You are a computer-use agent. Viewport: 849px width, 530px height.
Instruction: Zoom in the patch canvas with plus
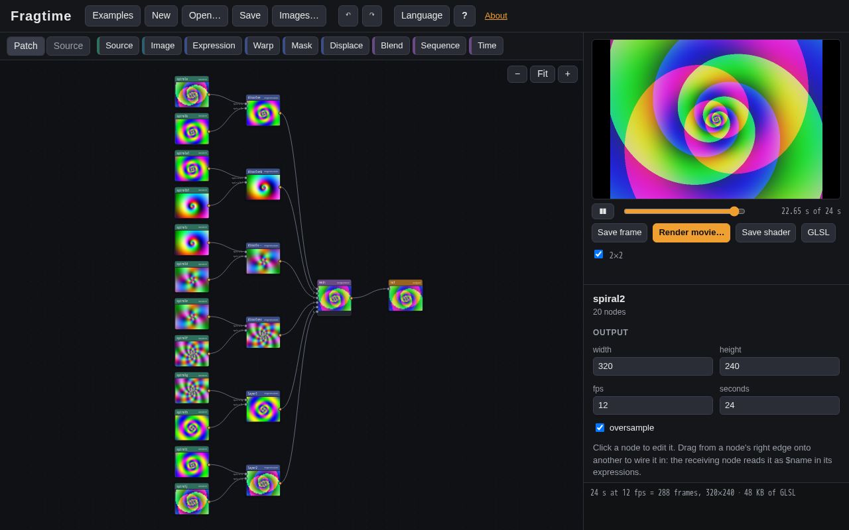(568, 74)
